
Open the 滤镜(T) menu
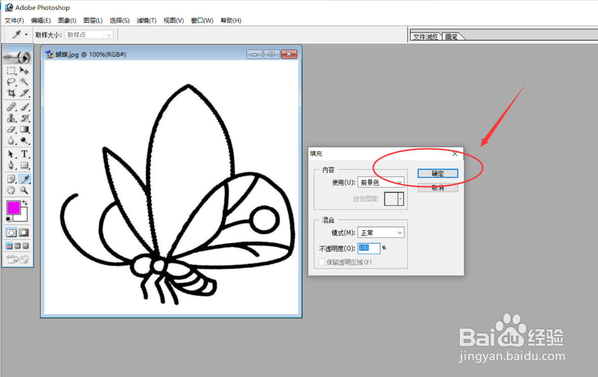[146, 20]
